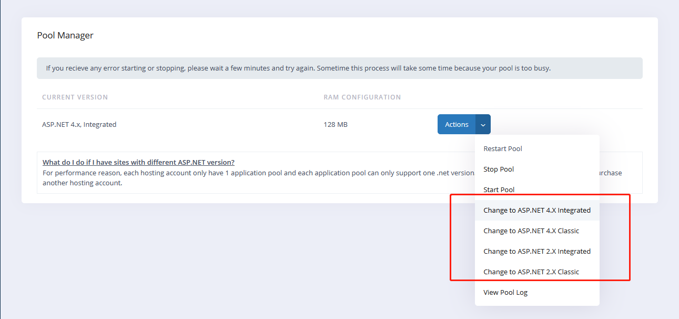Click the gray error-notice banner text
The height and width of the screenshot is (319, 679).
tap(298, 68)
